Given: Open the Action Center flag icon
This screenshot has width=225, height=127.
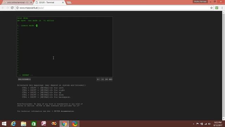Looking at the screenshot, I should coord(198,124).
